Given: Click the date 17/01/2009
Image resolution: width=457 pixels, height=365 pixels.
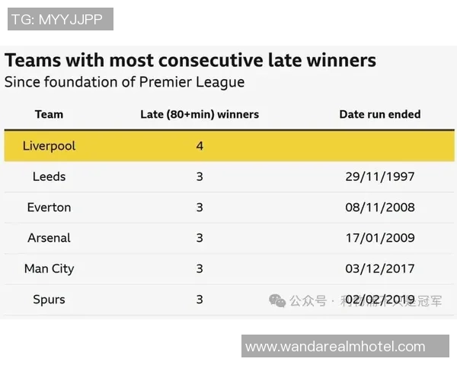Looking at the screenshot, I should 379,238.
